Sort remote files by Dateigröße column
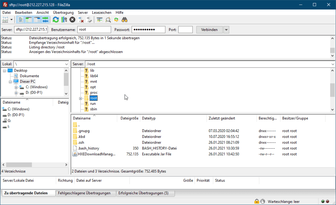The width and height of the screenshot is (336, 205). point(129,118)
